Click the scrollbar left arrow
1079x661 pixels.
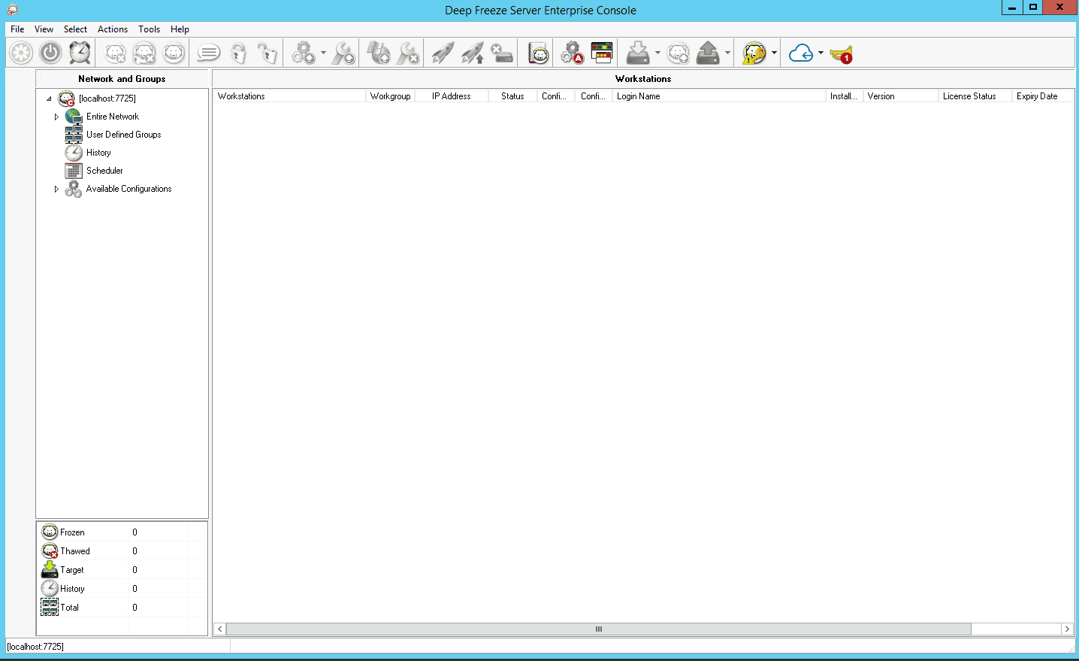coord(220,629)
